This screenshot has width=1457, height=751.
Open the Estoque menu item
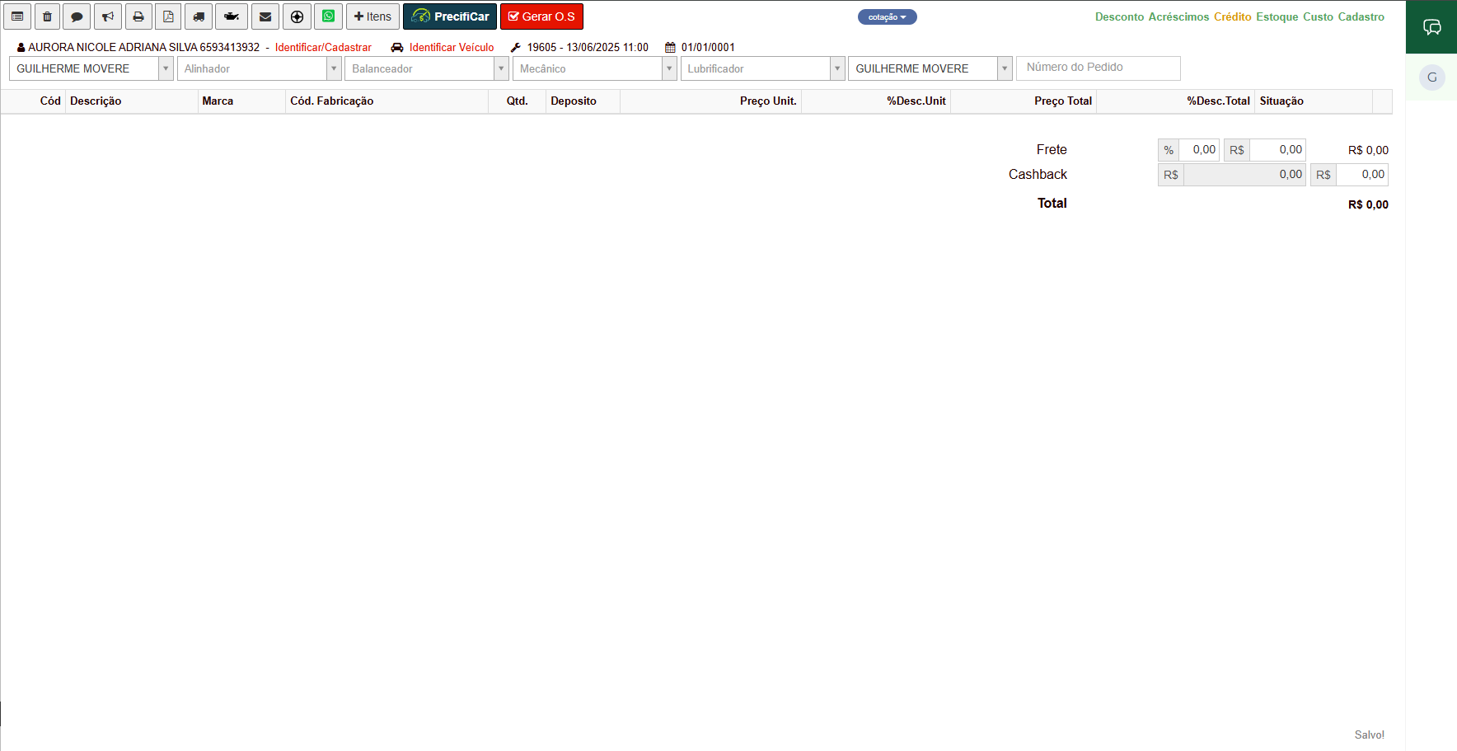click(1277, 16)
